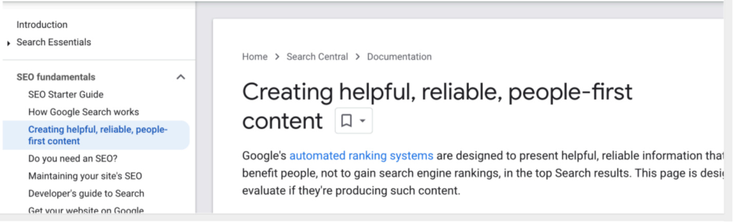Open the automated ranking systems link

[x=361, y=155]
